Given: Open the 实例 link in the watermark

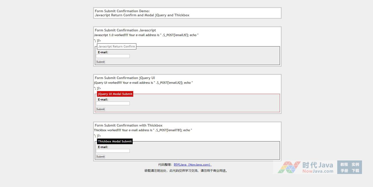Looking at the screenshot, I should pos(355,164).
